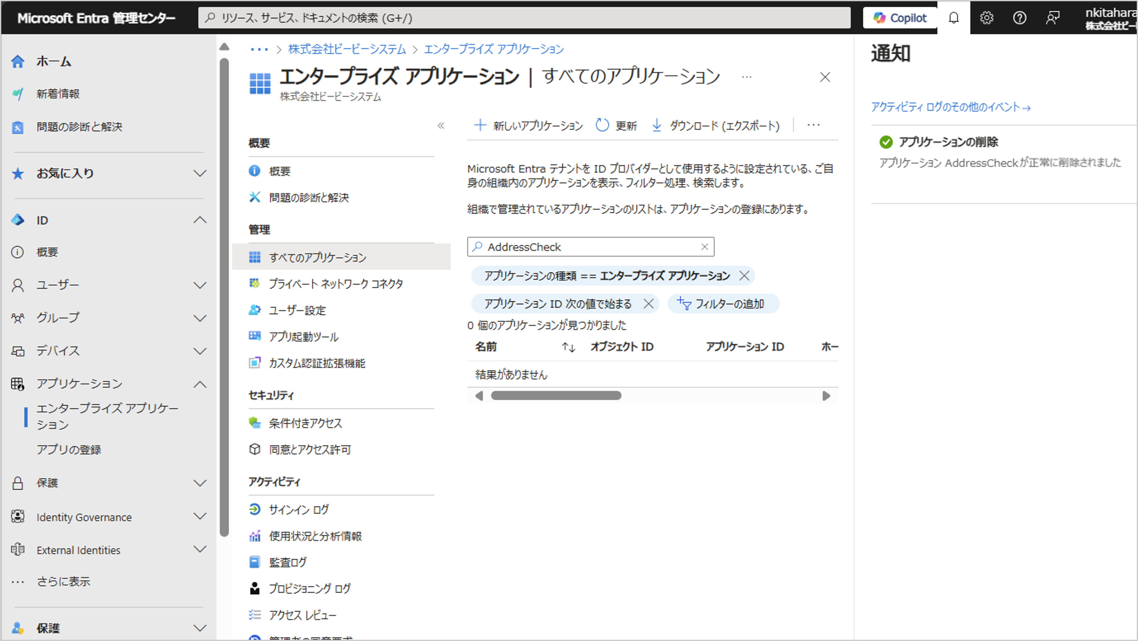1138x641 pixels.
Task: Click フィルターの追加 button
Action: pyautogui.click(x=723, y=304)
